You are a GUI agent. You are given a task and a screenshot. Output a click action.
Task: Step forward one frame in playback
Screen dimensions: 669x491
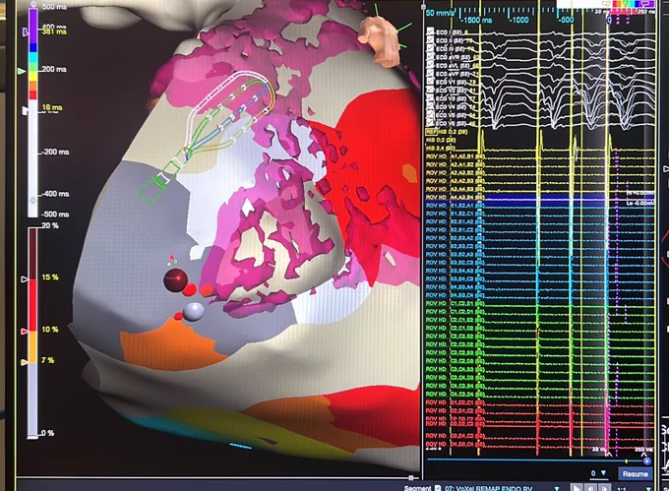[604, 488]
